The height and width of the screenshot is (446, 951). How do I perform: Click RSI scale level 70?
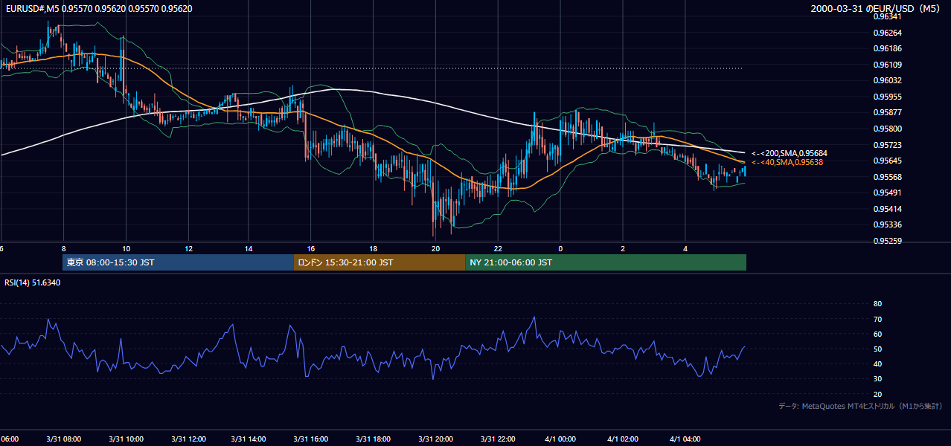[877, 319]
